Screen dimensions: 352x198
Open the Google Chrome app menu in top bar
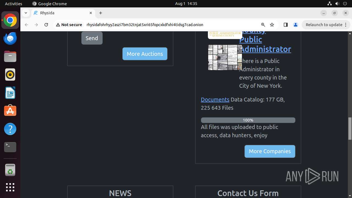50,4
